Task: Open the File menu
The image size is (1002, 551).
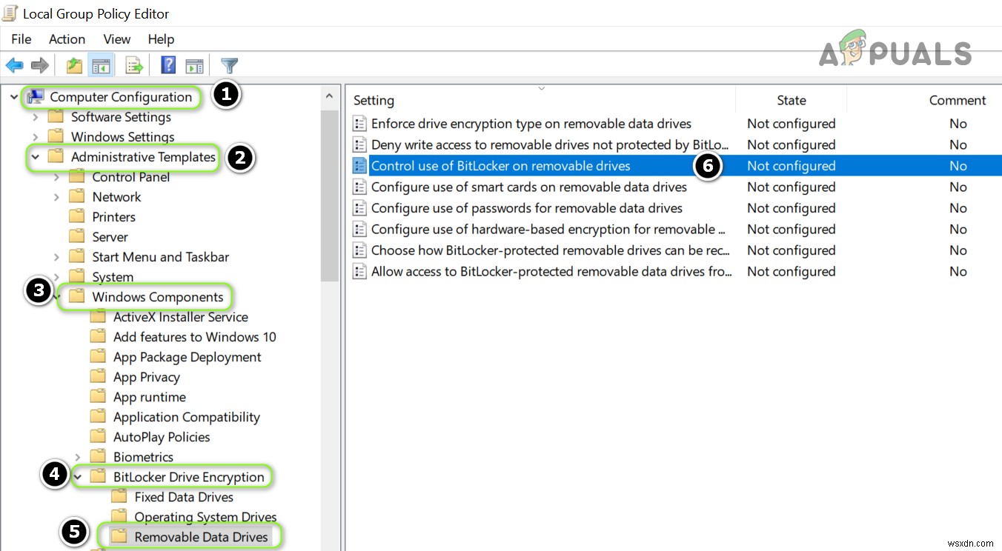Action: click(x=21, y=39)
